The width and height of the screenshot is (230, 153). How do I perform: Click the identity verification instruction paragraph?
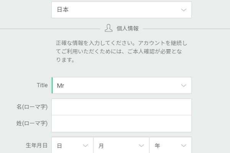click(121, 50)
